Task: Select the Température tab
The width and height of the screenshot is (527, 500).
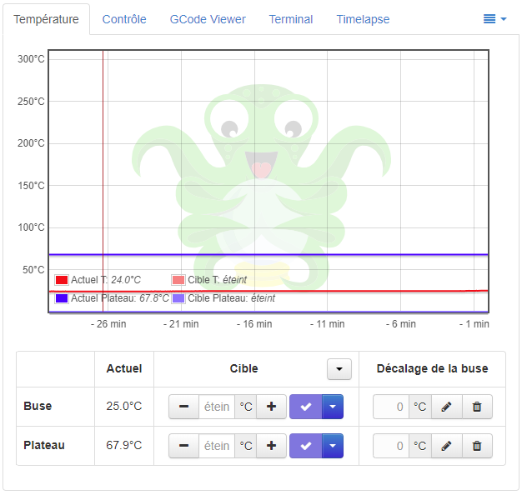Action: (46, 19)
